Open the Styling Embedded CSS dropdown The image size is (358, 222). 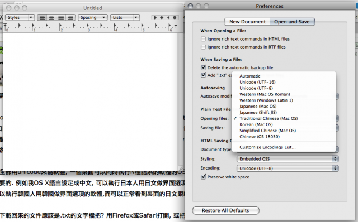click(288, 159)
